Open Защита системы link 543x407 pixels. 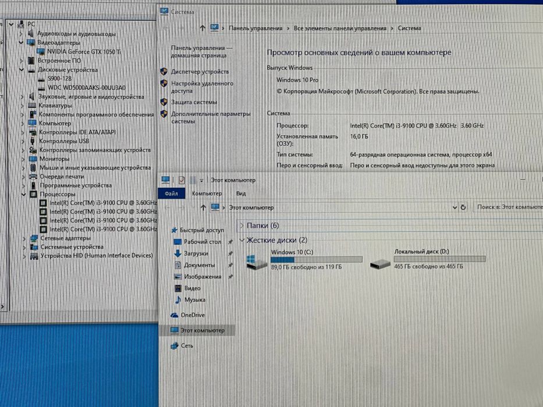click(194, 102)
